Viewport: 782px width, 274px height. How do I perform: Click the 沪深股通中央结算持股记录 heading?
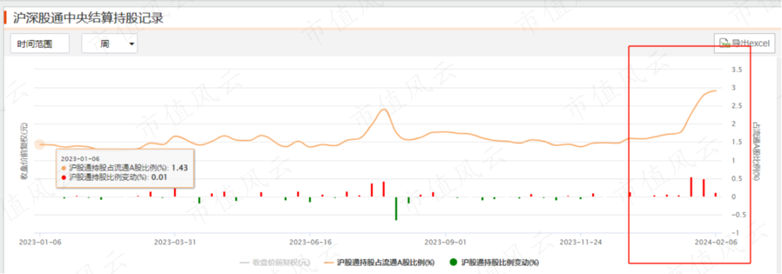coord(88,19)
